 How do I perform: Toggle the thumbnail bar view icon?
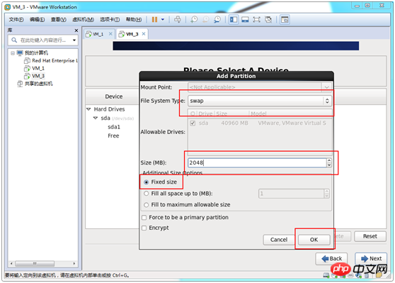(x=245, y=19)
